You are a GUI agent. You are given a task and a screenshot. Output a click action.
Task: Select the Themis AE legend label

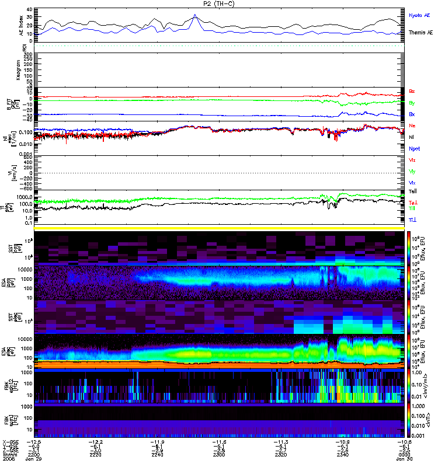click(x=420, y=33)
